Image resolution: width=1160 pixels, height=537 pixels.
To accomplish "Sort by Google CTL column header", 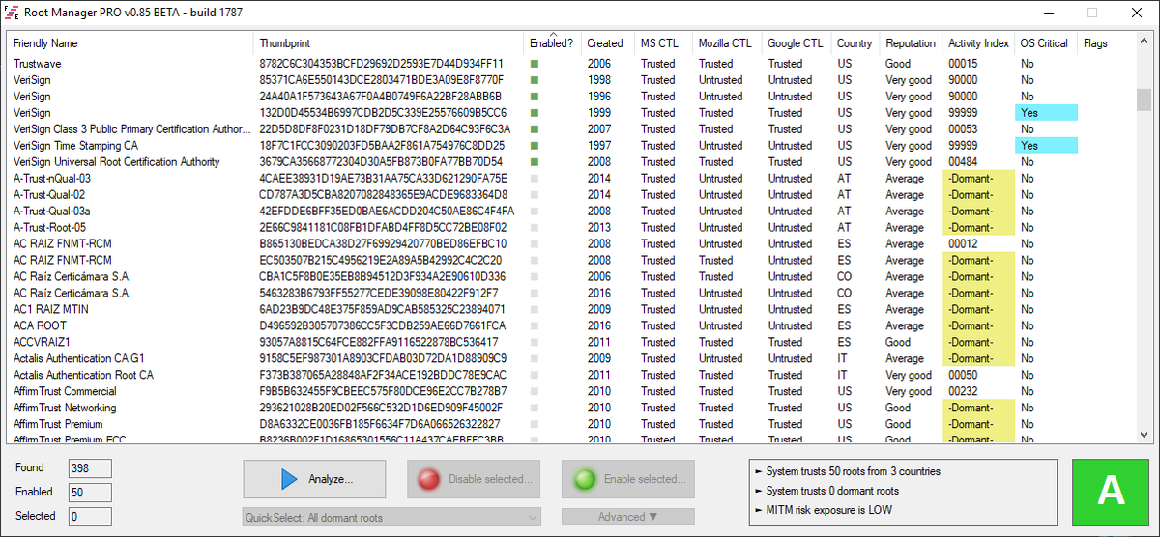I will click(797, 43).
